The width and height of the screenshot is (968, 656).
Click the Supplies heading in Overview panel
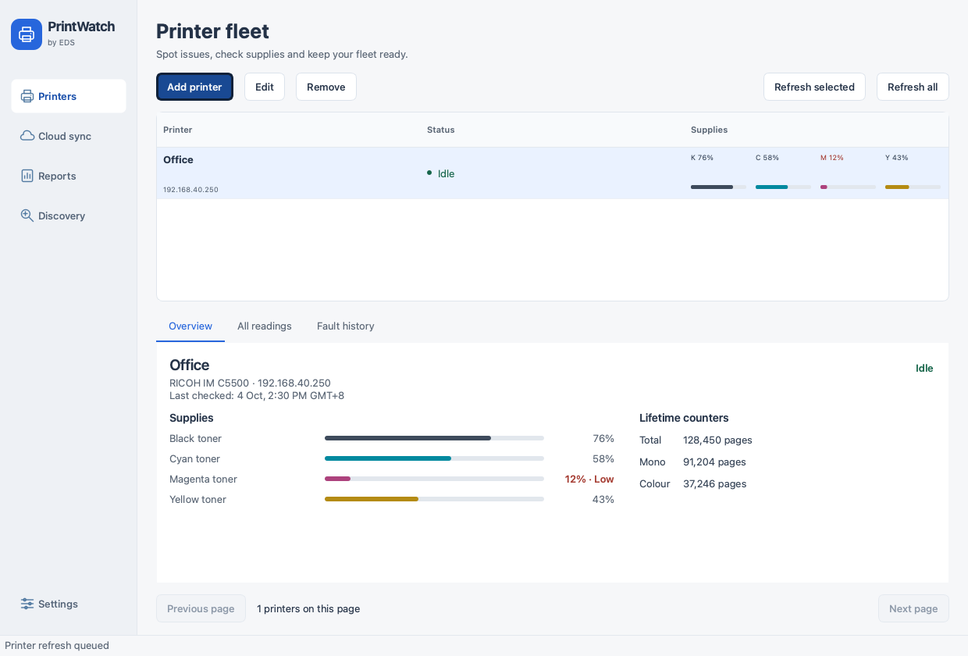(191, 418)
